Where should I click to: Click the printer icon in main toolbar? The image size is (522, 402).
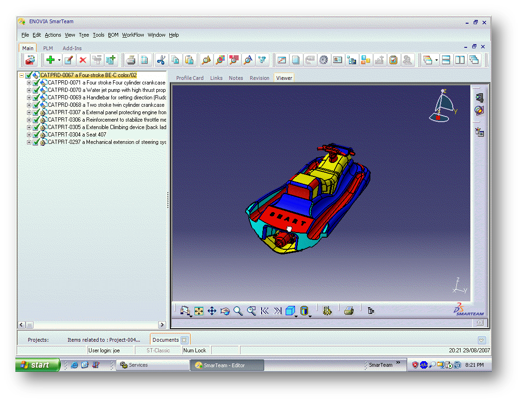pyautogui.click(x=131, y=60)
